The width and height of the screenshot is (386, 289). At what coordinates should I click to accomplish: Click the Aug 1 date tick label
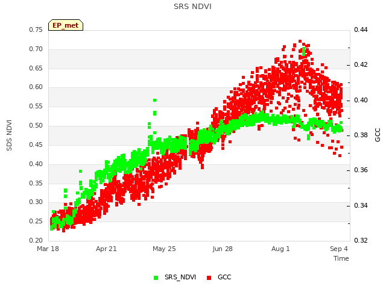[x=280, y=249]
